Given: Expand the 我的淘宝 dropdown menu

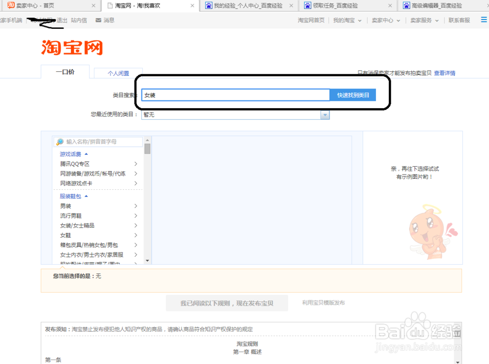Looking at the screenshot, I should pyautogui.click(x=347, y=20).
